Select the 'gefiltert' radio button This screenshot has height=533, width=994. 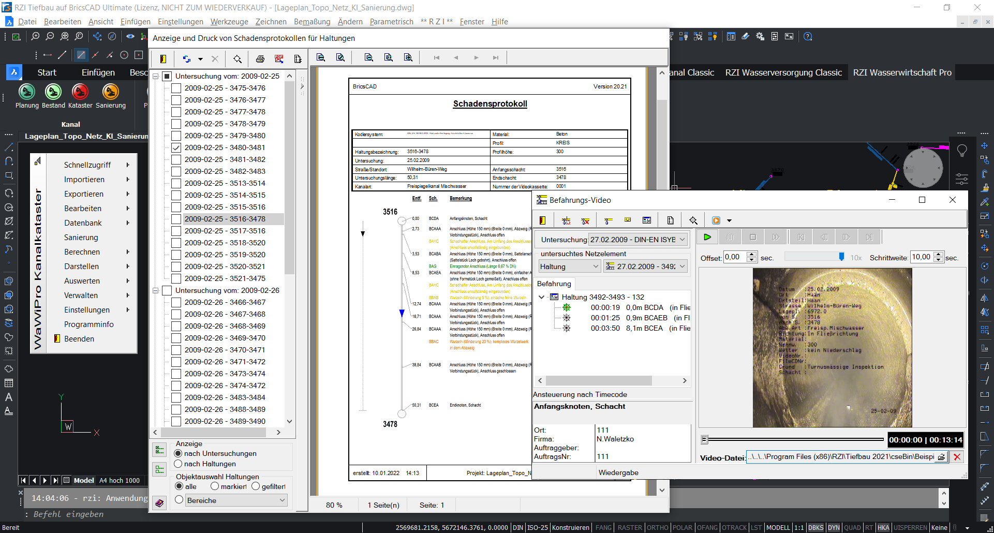(256, 486)
